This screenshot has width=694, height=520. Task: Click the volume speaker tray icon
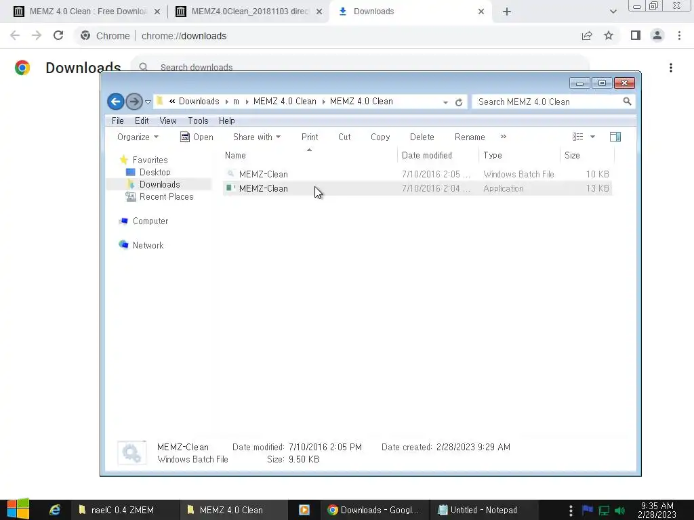[620, 511]
